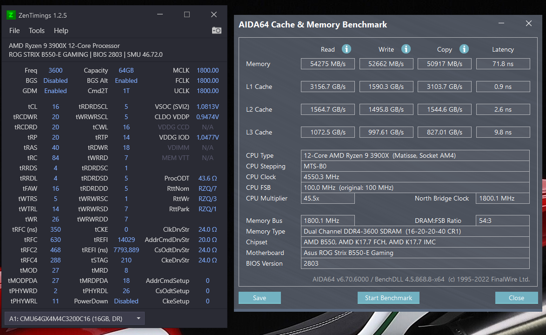Click the Memory Type DDR4-3600 field
Viewport: 546px width, 335px height.
[x=415, y=231]
